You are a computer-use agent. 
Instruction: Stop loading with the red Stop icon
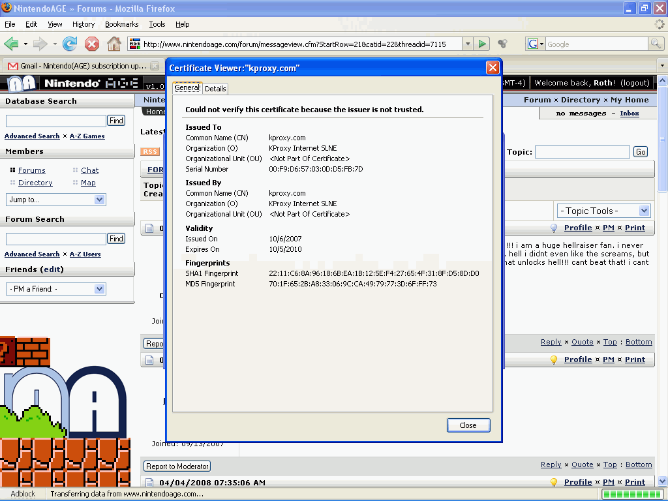(x=91, y=44)
